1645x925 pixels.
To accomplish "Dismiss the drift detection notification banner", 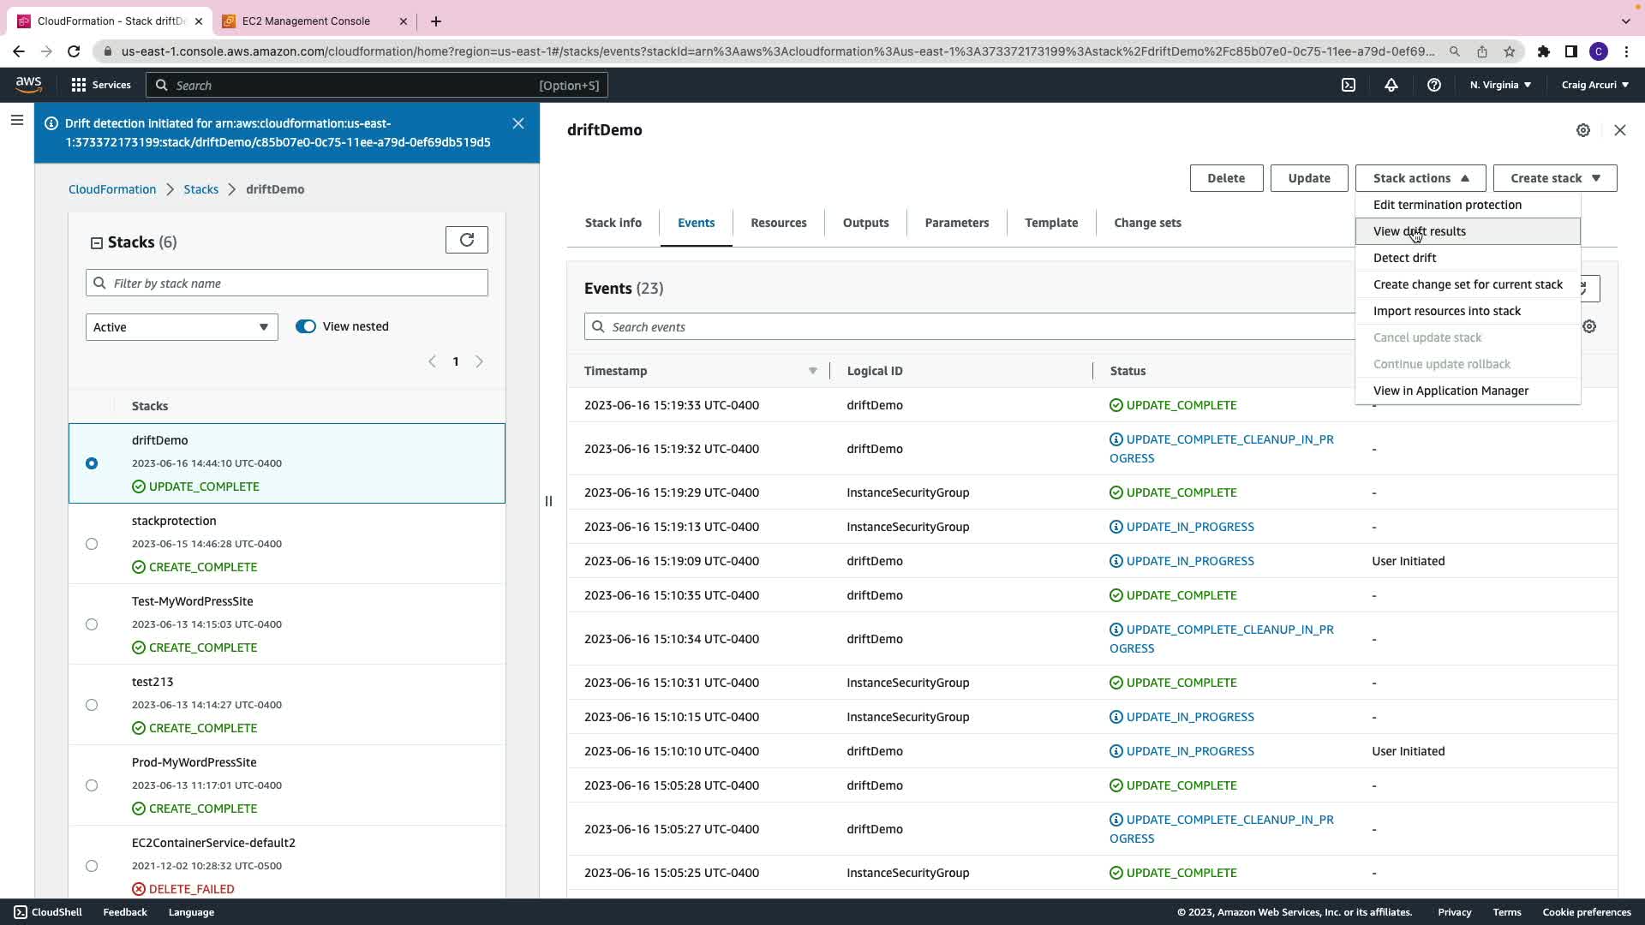I will pyautogui.click(x=518, y=123).
